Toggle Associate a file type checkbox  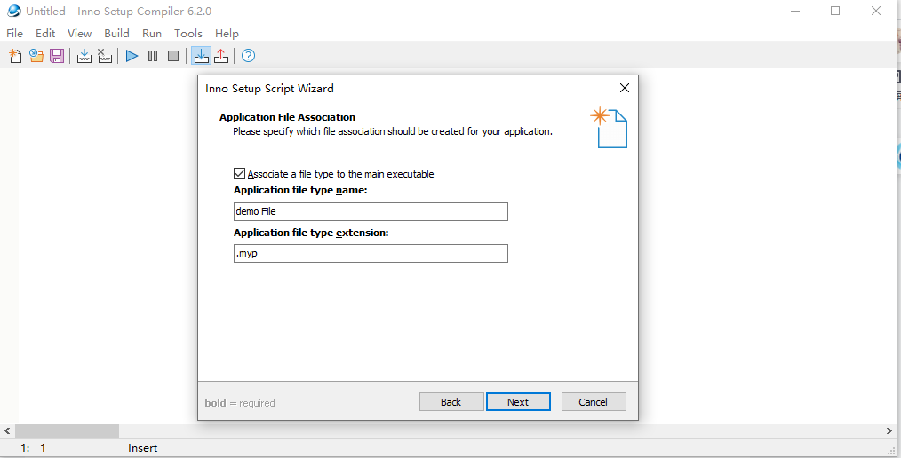coord(240,174)
